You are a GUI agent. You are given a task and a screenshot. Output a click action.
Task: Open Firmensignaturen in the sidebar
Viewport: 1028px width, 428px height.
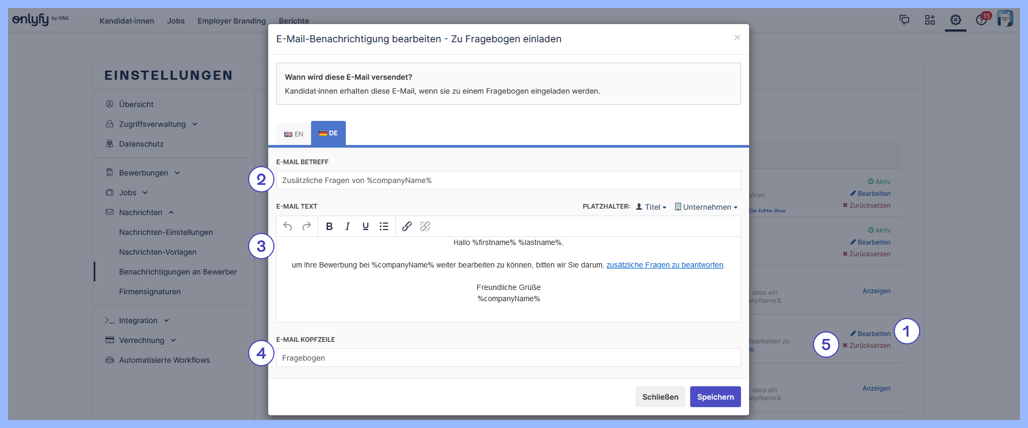click(x=150, y=292)
